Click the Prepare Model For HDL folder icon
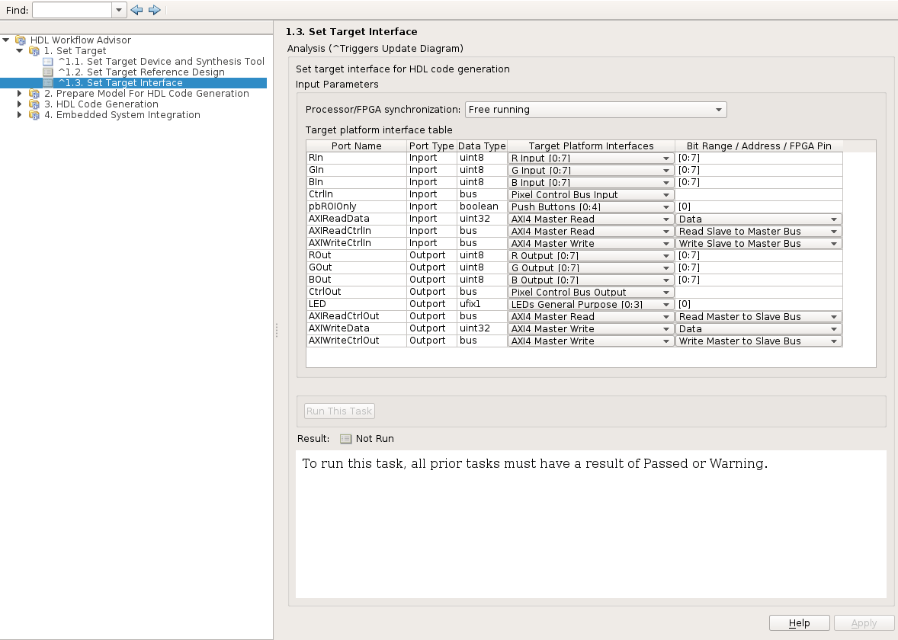 pos(34,94)
